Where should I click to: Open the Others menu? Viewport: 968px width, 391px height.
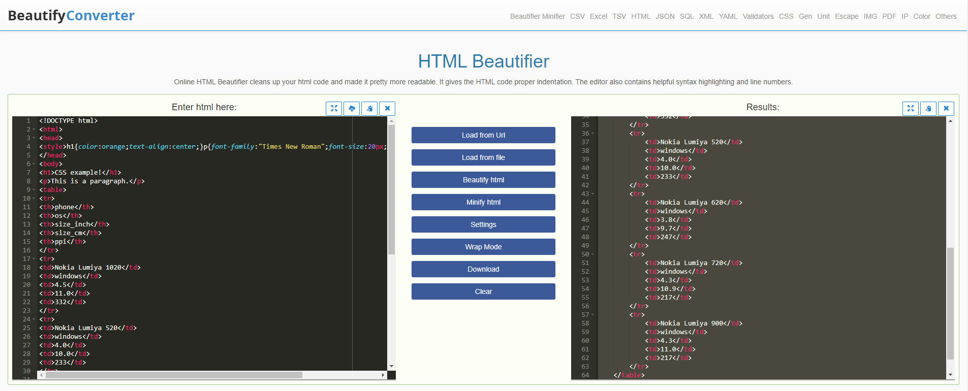(x=946, y=16)
